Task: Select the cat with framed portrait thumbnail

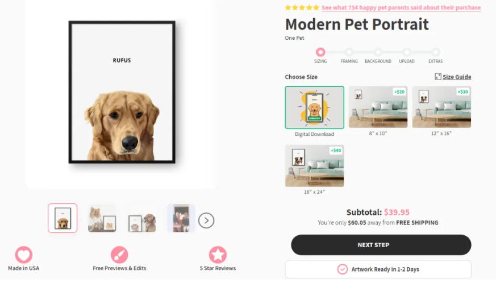Action: (102, 218)
